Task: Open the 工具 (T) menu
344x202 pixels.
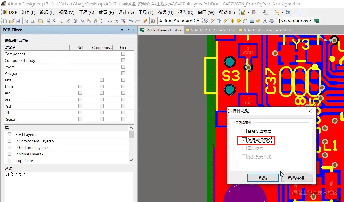Action: click(146, 12)
